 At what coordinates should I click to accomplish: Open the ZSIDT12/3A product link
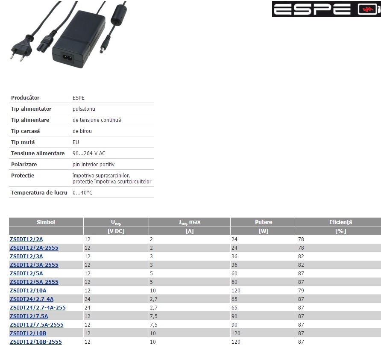coord(26,256)
